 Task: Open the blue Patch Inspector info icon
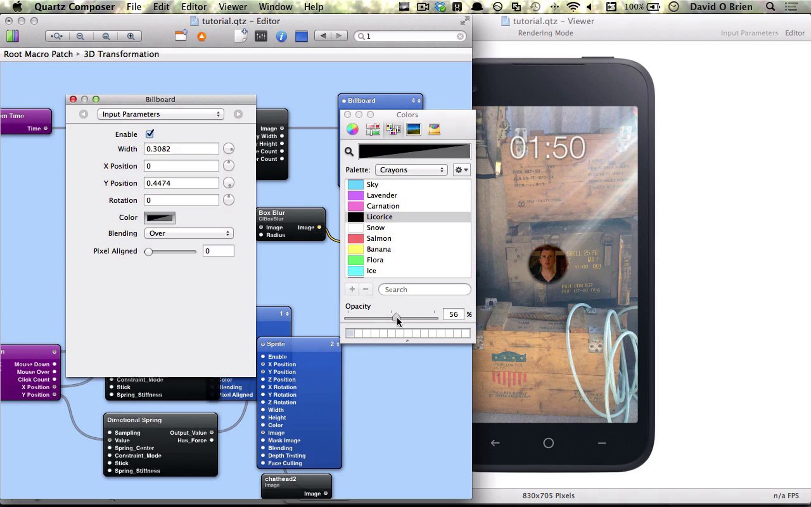click(281, 36)
